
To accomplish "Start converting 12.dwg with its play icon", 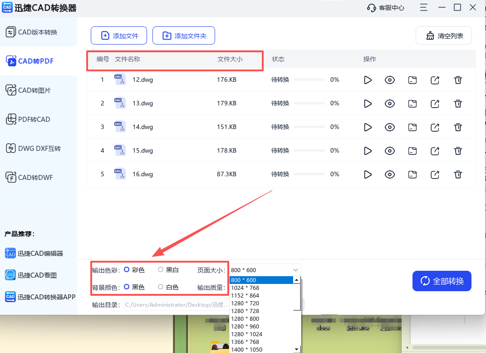I will click(368, 80).
